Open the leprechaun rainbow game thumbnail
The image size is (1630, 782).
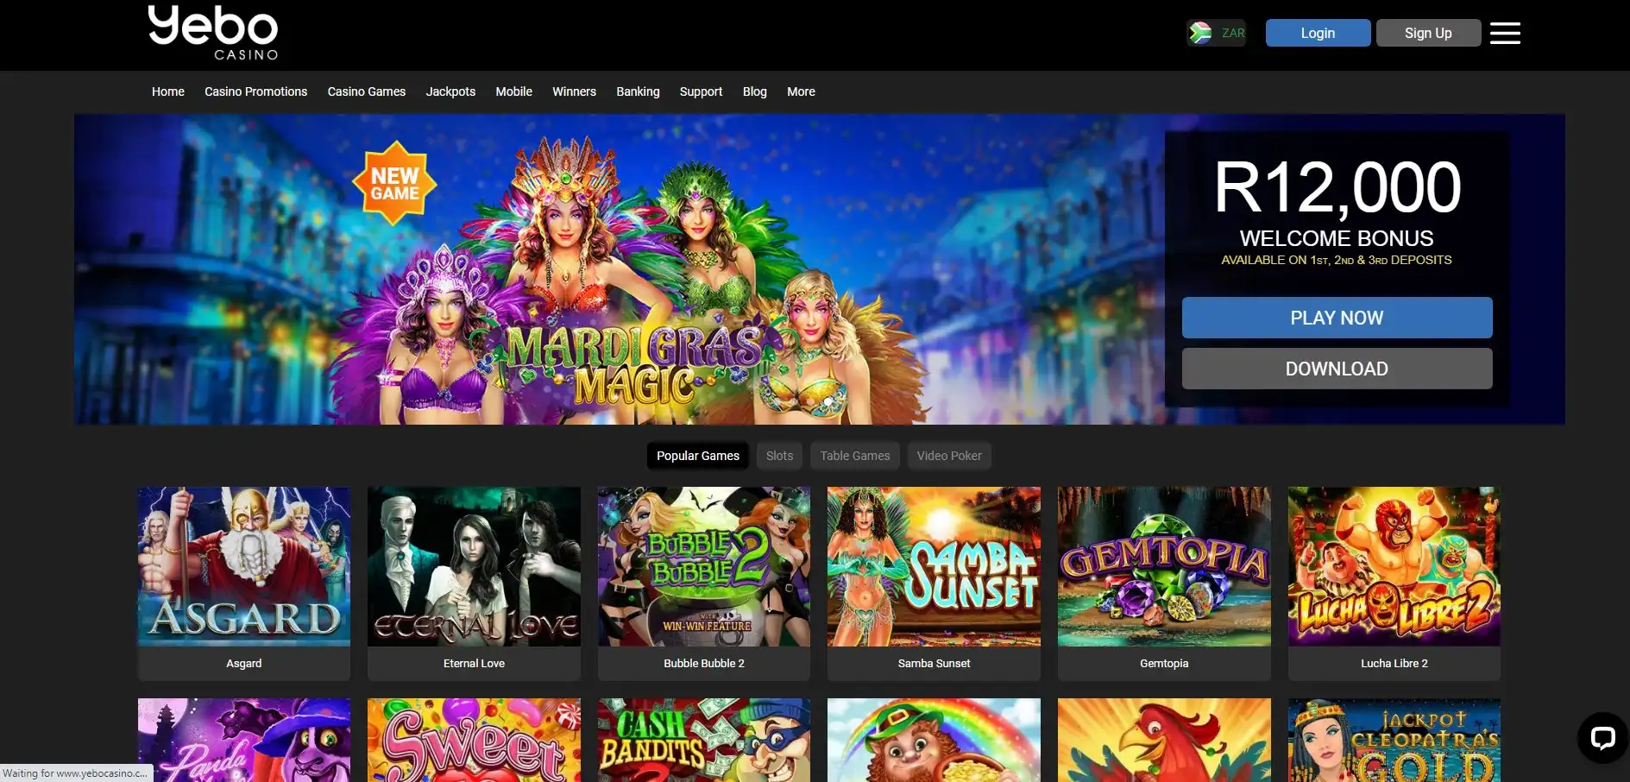point(934,740)
